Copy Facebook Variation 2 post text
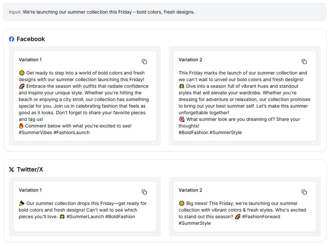Image resolution: width=333 pixels, height=246 pixels. click(304, 62)
